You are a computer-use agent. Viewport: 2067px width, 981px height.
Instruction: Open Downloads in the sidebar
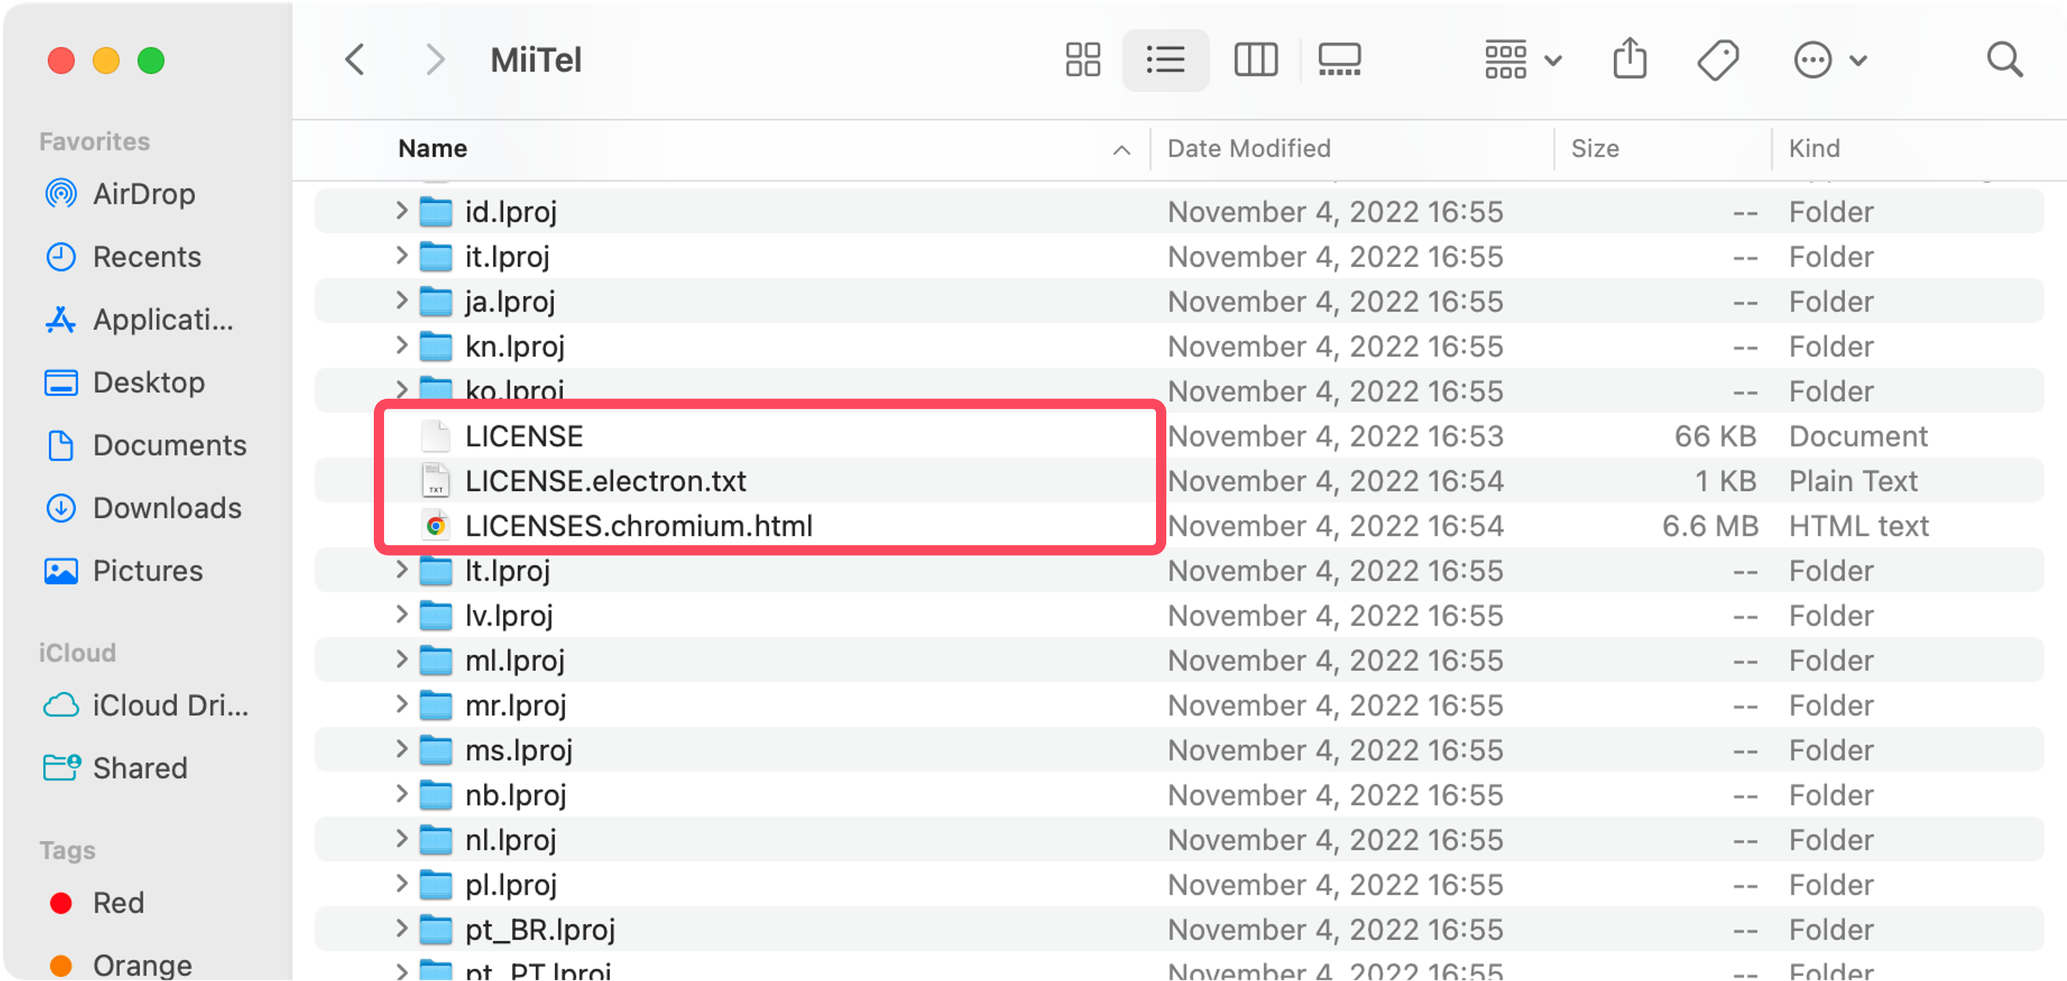166,508
